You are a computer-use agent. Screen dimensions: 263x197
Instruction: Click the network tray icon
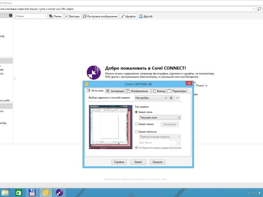(254, 193)
